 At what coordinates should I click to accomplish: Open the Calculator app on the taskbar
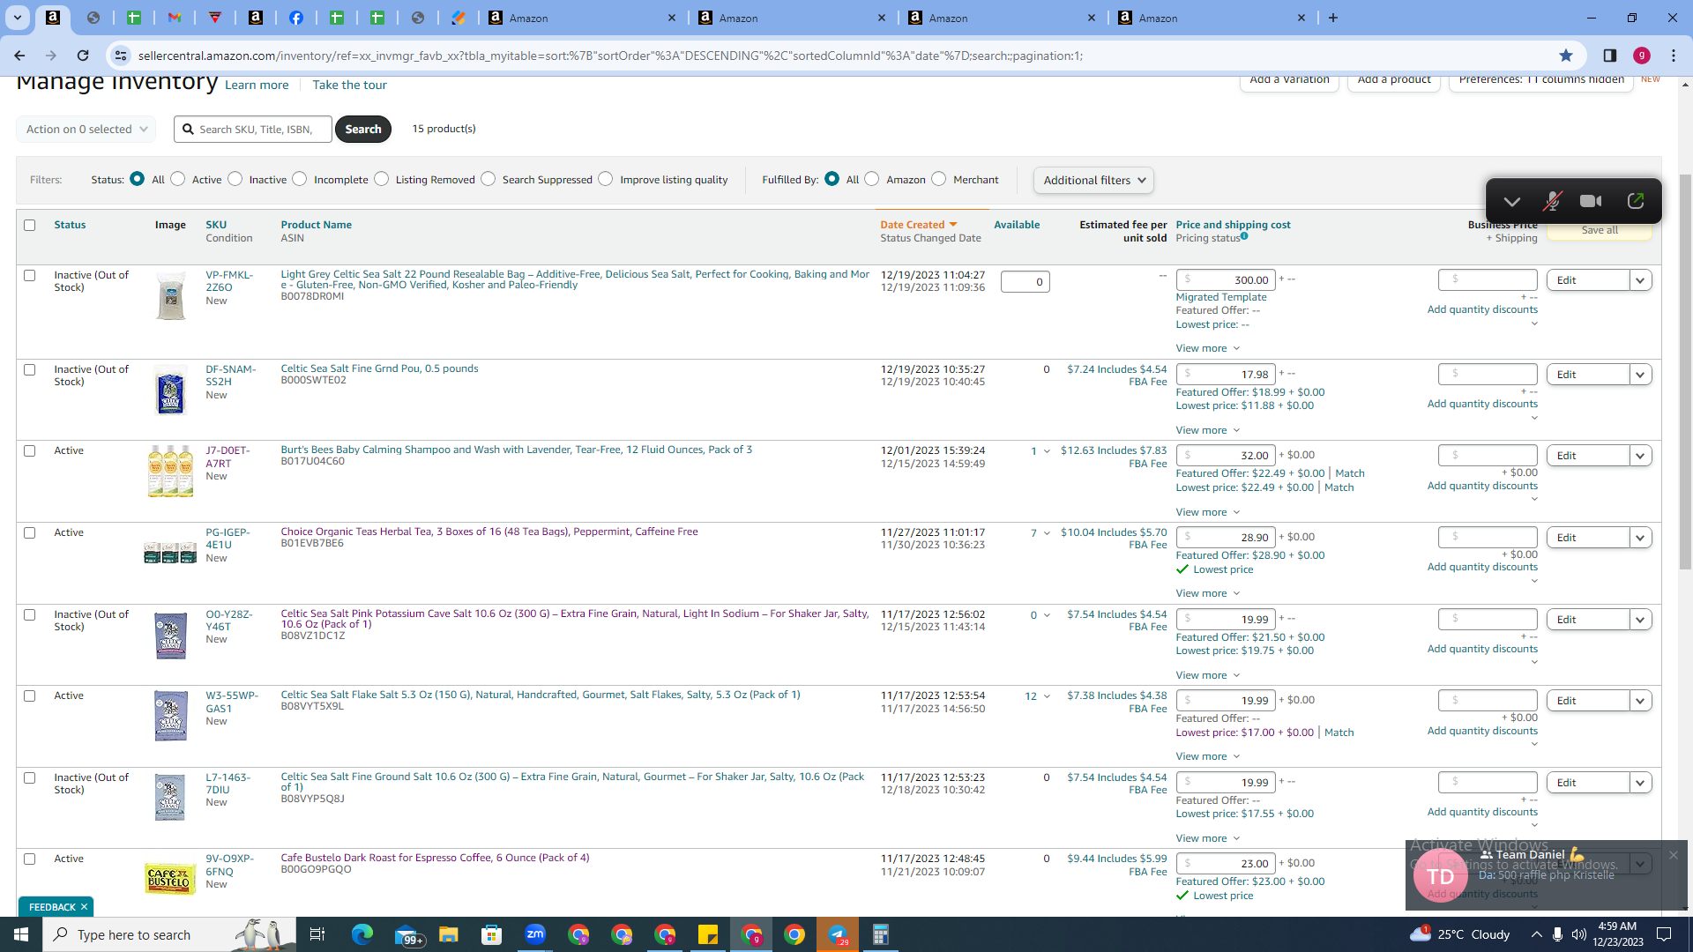tap(881, 934)
